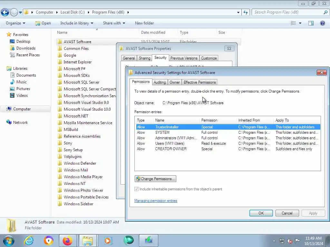The width and height of the screenshot is (330, 247).
Task: Select the Google folder icon
Action: 60,55
